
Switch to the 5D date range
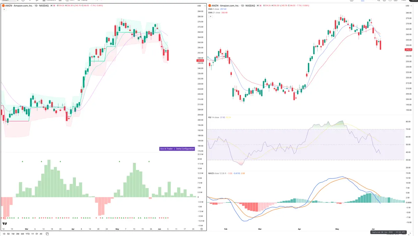[8, 234]
